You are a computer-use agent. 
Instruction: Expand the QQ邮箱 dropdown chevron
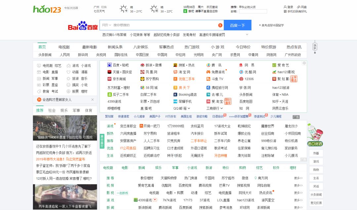coord(189,108)
